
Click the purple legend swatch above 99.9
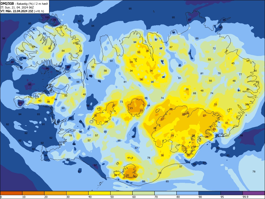pyautogui.click(x=254, y=193)
